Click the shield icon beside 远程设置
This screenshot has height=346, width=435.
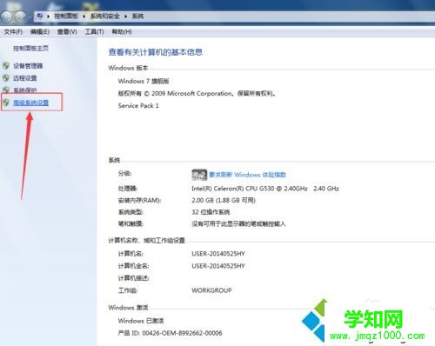(6, 78)
